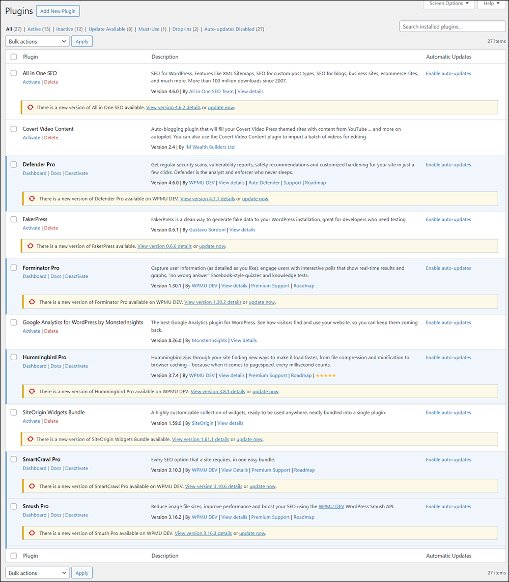Image resolution: width=509 pixels, height=582 pixels.
Task: Expand the Screen Options panel
Action: click(449, 4)
